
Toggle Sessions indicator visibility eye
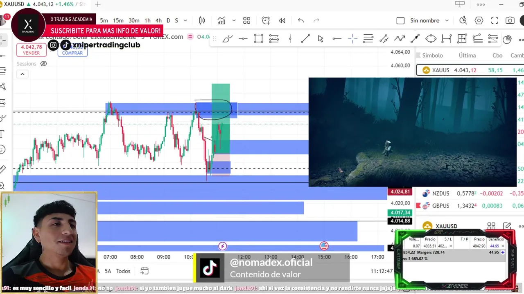pos(43,64)
